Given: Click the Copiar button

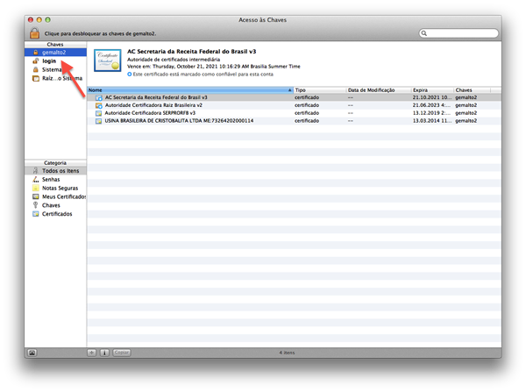Looking at the screenshot, I should click(122, 353).
